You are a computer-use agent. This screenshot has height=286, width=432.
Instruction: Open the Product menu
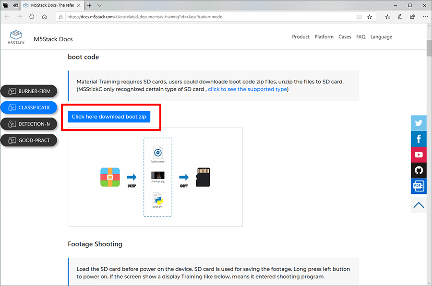tap(300, 36)
